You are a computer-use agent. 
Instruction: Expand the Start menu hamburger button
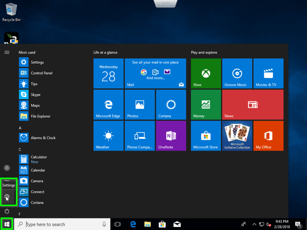coord(7,52)
